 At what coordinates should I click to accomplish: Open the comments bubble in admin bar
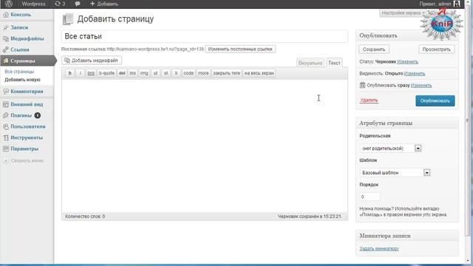pos(78,4)
